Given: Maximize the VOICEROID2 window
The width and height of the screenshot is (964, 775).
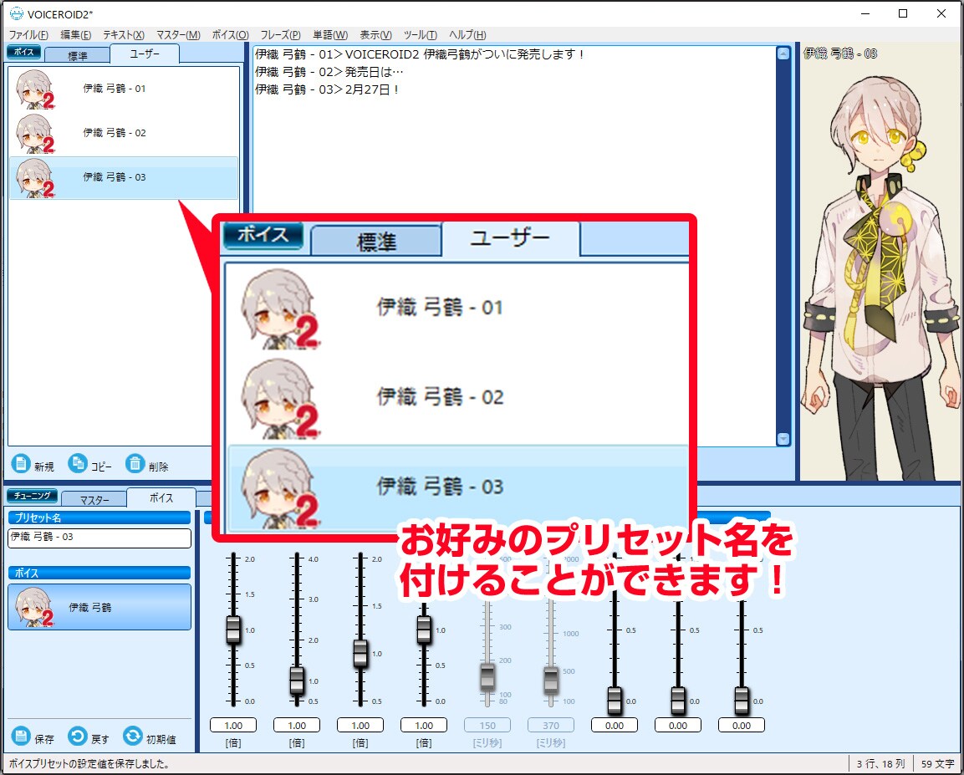Looking at the screenshot, I should (x=903, y=13).
